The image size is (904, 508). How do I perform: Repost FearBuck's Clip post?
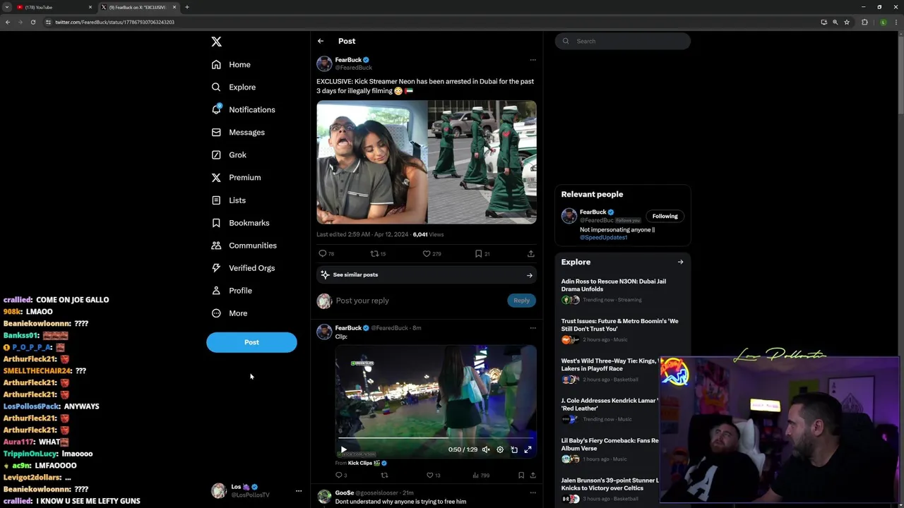pyautogui.click(x=384, y=476)
